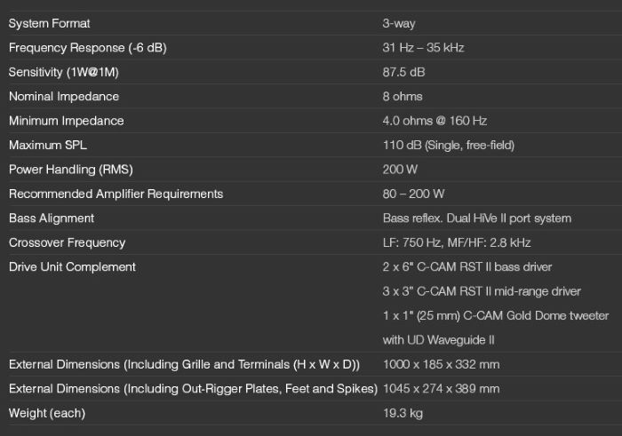Select the C-CAM Gold Dome tweeter line
This screenshot has height=436, width=622.
495,315
